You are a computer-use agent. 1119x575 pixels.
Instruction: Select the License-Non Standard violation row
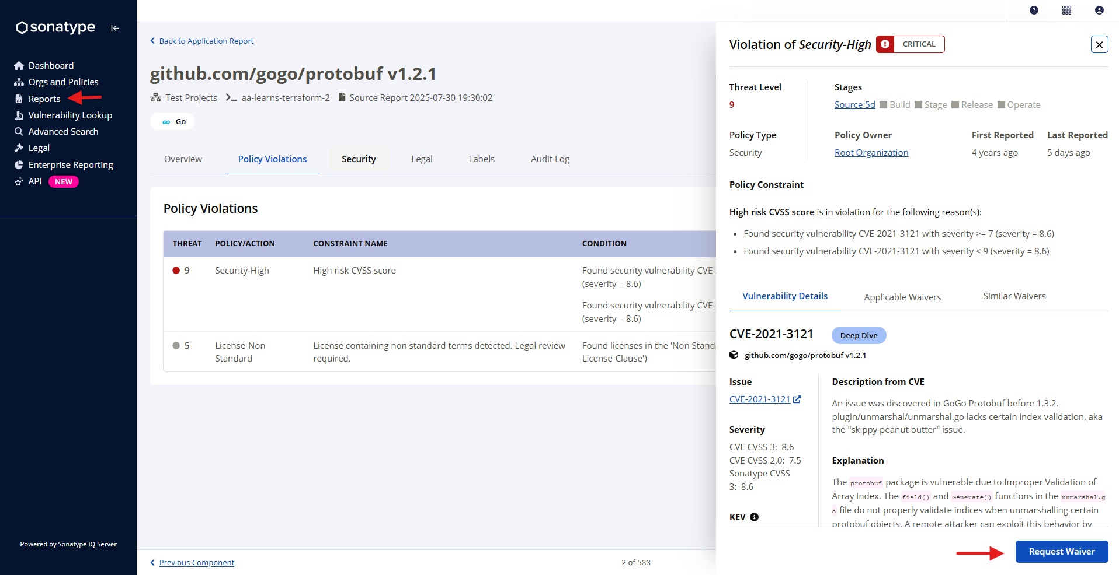(440, 352)
